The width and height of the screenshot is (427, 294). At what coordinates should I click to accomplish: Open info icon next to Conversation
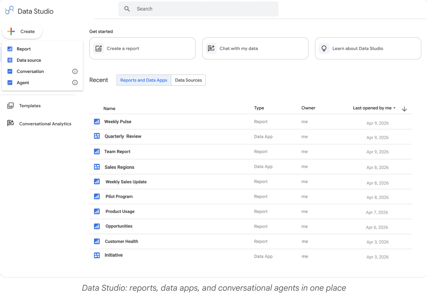coord(75,71)
